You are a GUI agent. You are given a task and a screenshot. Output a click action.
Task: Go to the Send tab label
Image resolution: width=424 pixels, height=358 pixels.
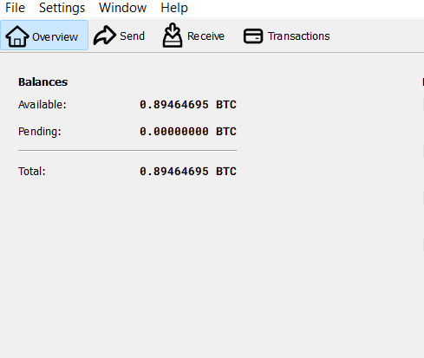click(132, 36)
